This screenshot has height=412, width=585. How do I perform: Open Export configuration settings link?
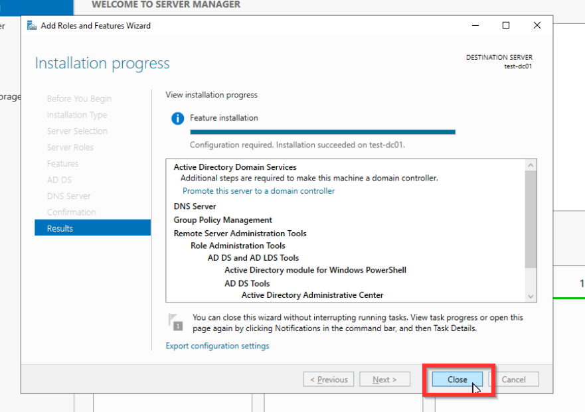pyautogui.click(x=217, y=346)
